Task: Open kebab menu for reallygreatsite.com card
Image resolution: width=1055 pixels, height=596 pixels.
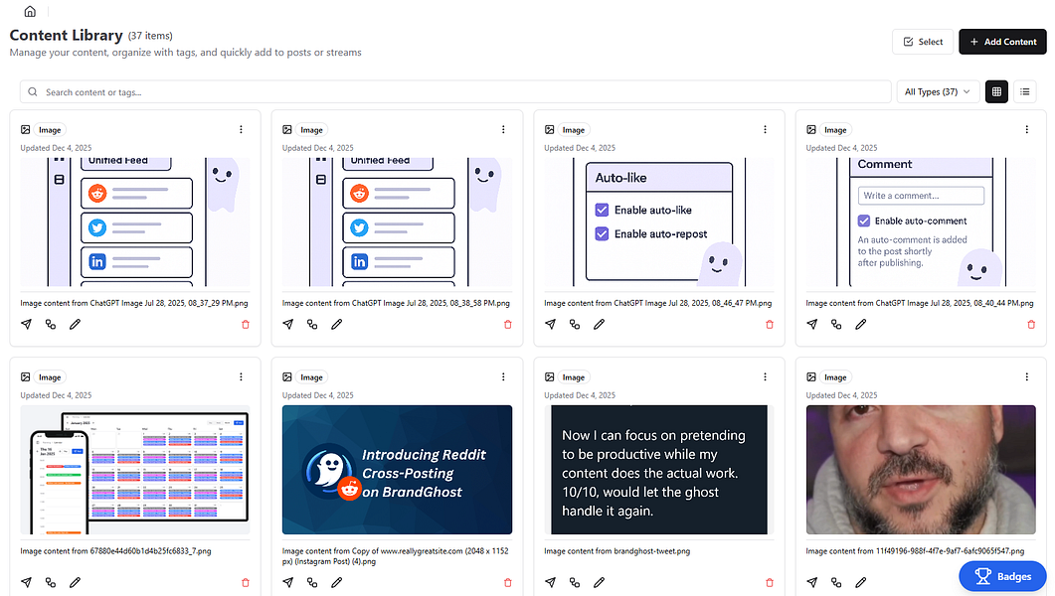Action: tap(503, 376)
